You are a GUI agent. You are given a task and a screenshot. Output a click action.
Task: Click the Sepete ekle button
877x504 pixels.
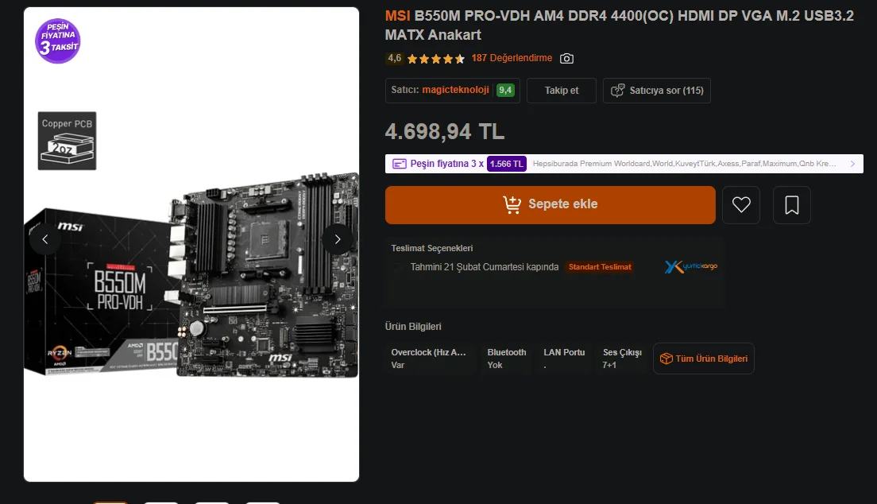551,205
